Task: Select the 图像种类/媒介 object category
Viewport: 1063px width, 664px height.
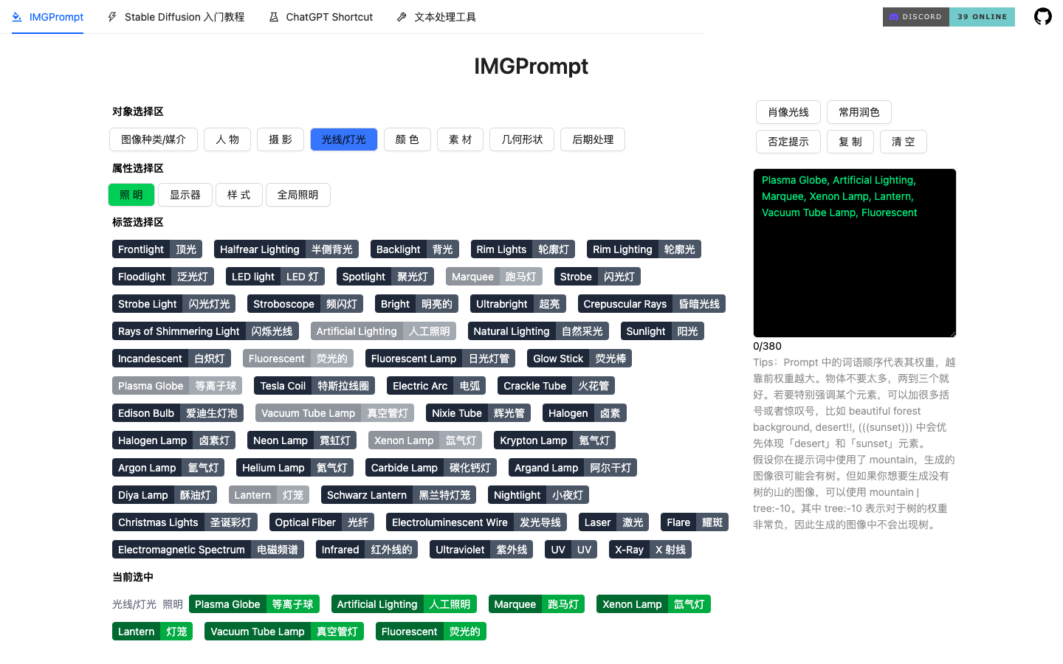Action: (154, 139)
